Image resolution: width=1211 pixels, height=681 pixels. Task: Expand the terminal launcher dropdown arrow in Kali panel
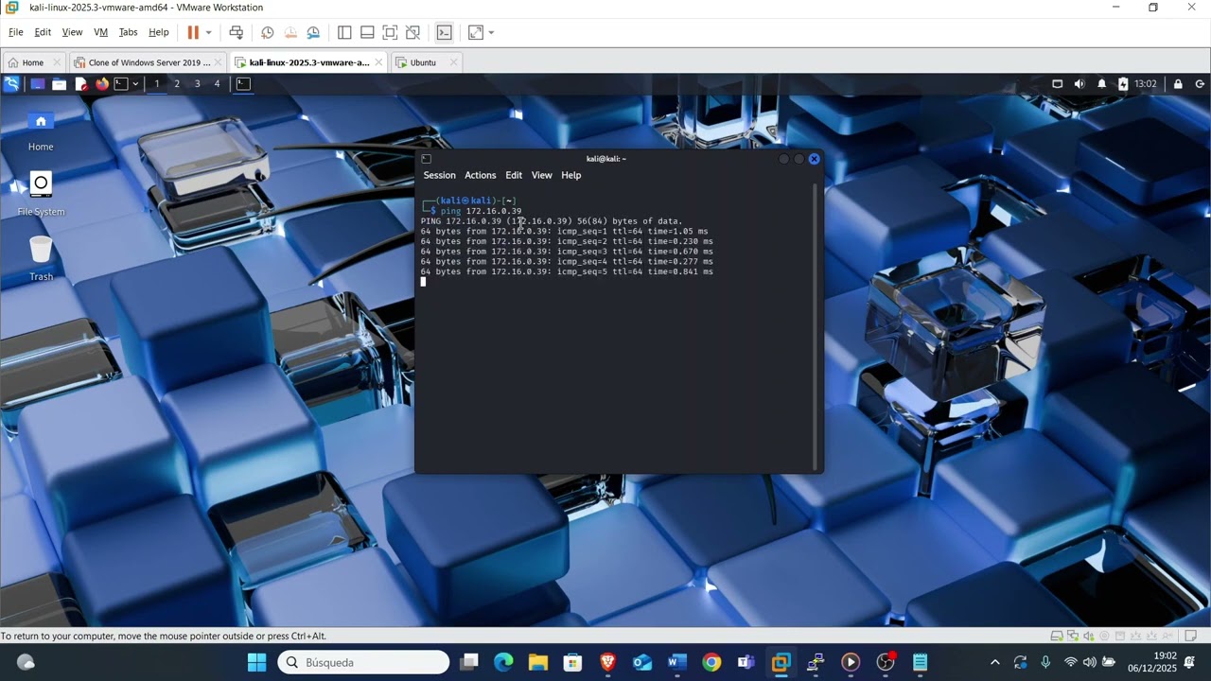[135, 84]
